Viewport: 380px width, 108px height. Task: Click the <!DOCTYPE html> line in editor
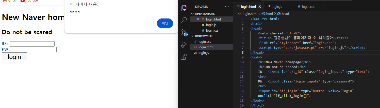(x=265, y=19)
